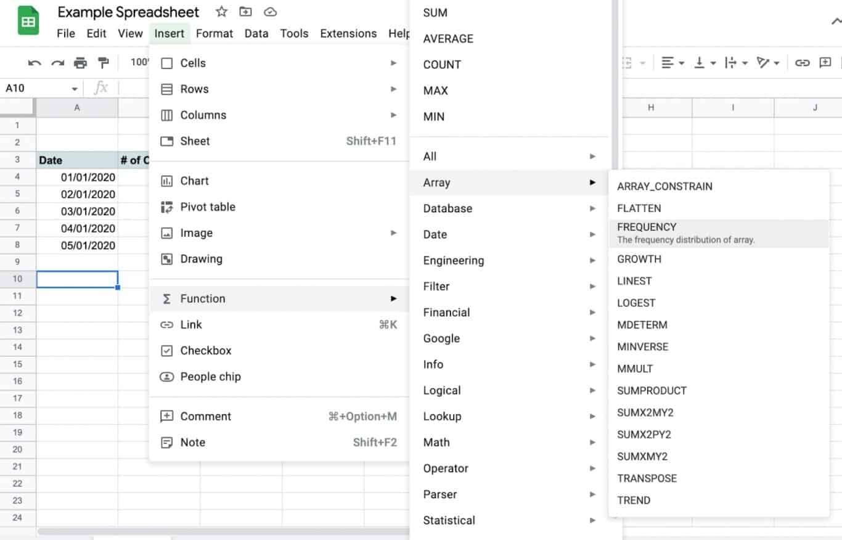842x540 pixels.
Task: Select the TRANSPOSE function
Action: pos(647,478)
